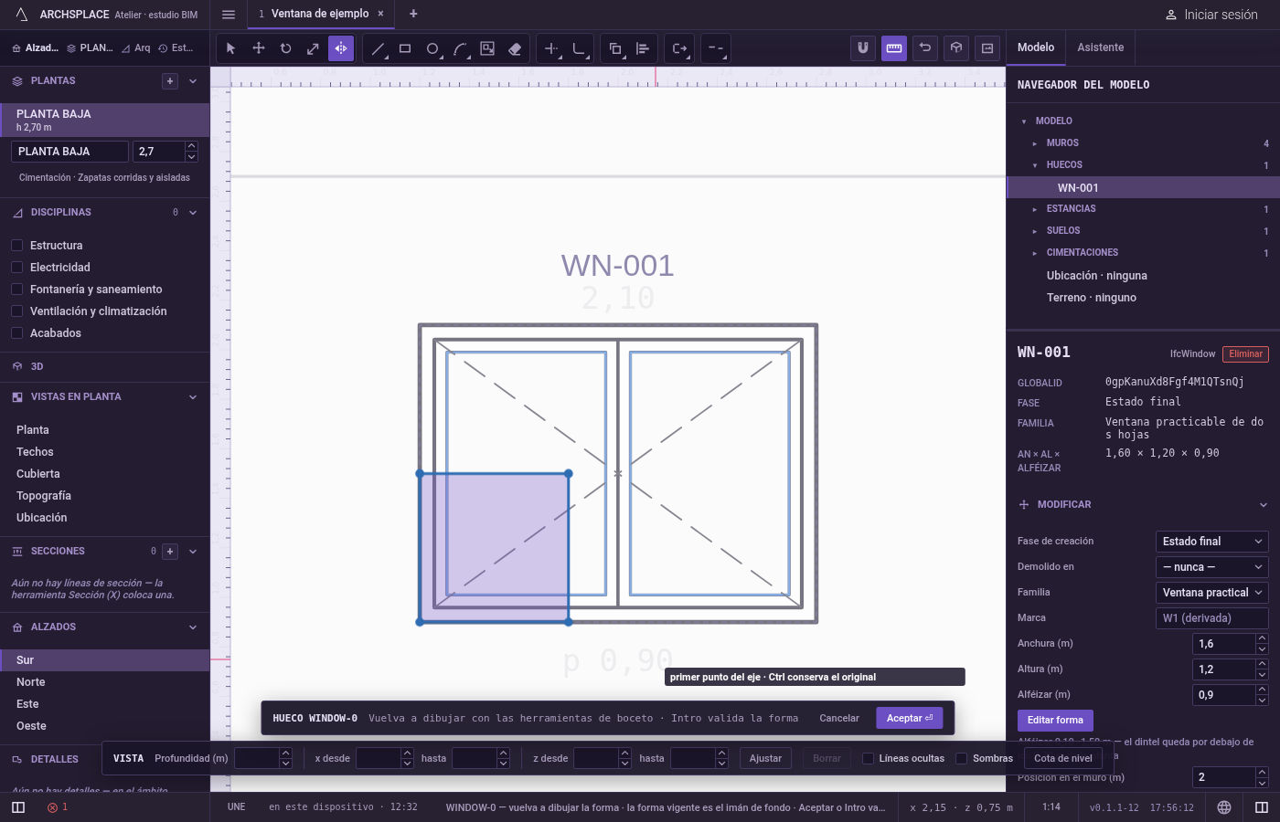Toggle the Sombras checkbox
The width and height of the screenshot is (1280, 822).
pyautogui.click(x=962, y=758)
